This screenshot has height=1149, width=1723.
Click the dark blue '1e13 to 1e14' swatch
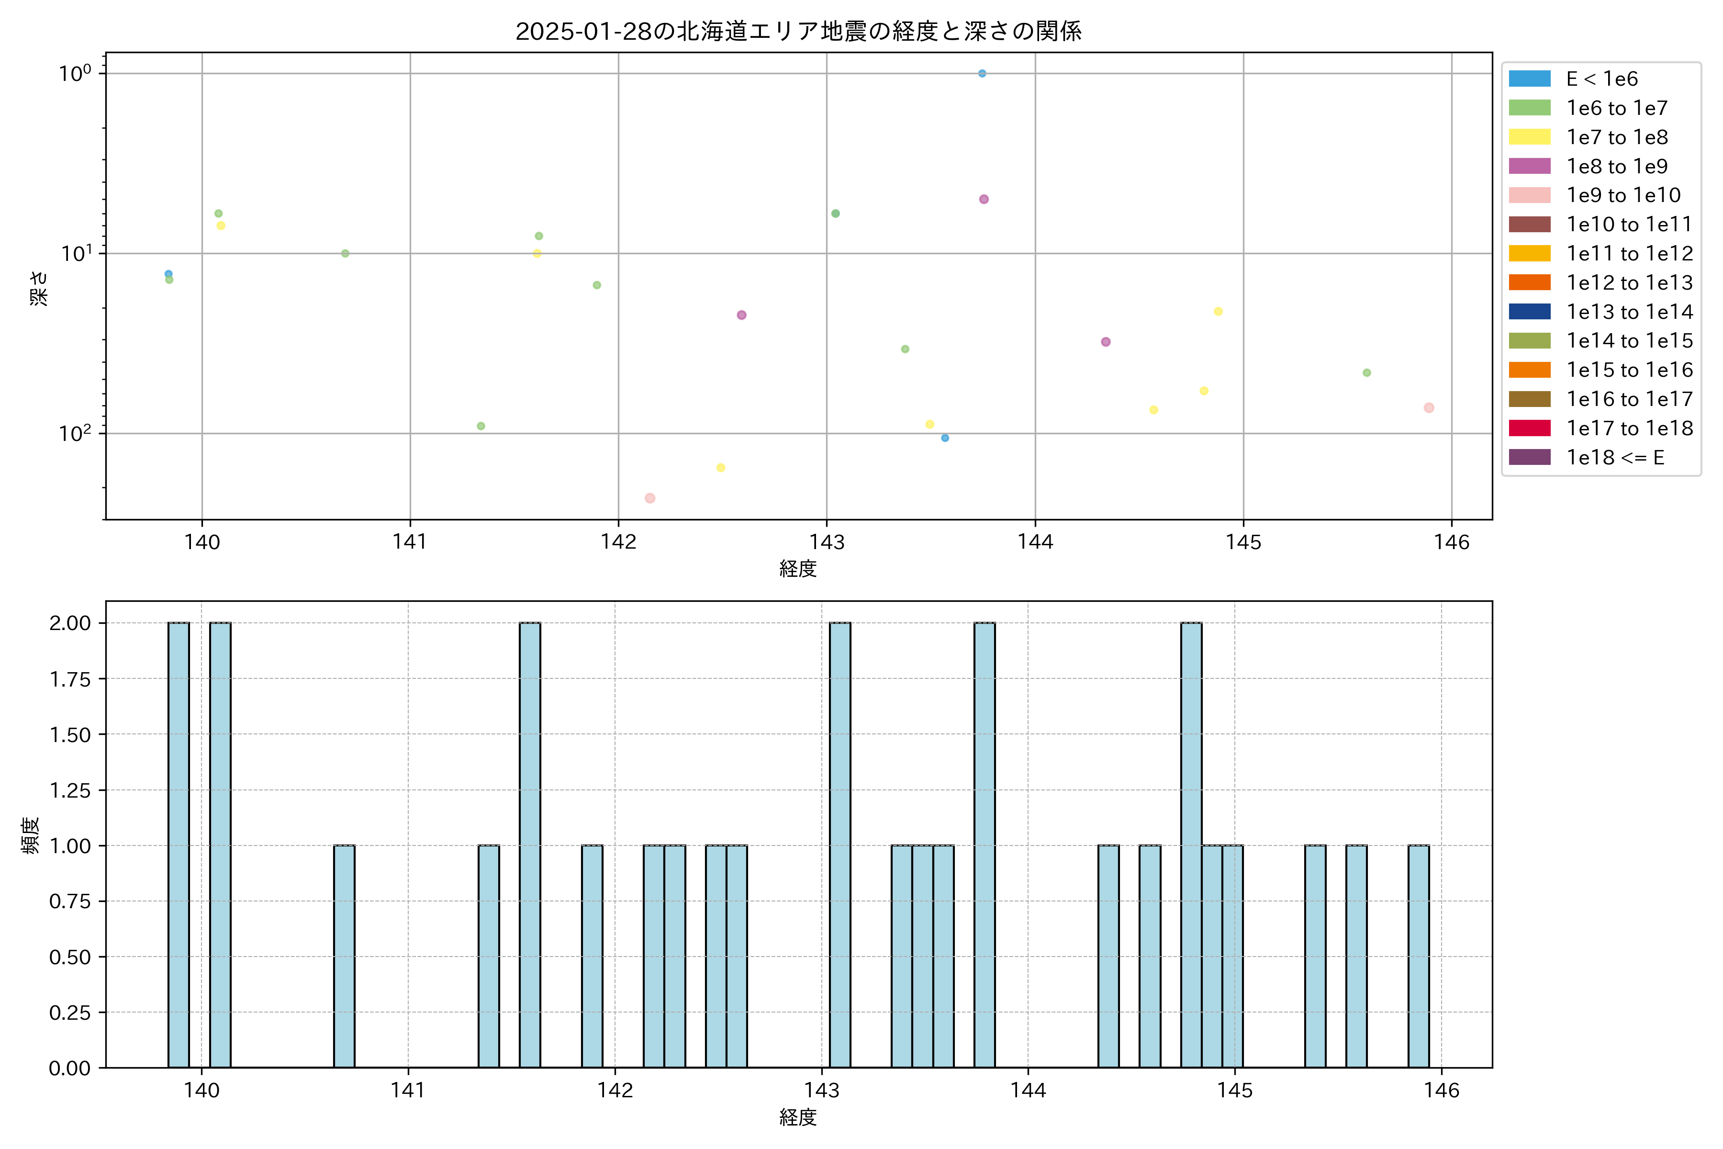click(x=1530, y=312)
